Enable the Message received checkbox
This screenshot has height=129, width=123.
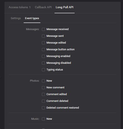[x=43, y=29]
